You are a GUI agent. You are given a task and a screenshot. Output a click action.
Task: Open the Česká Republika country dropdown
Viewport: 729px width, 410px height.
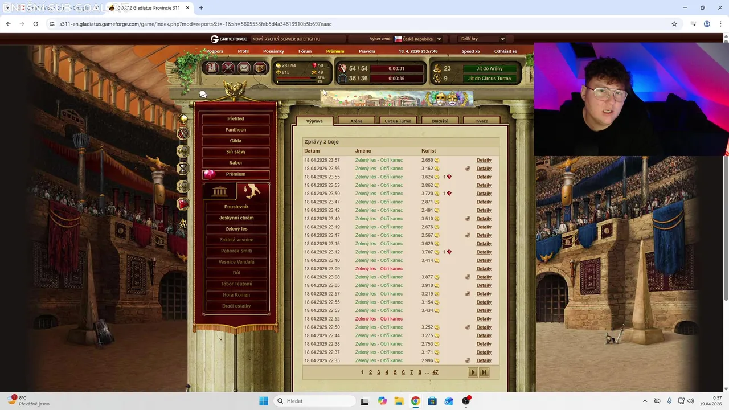click(418, 39)
